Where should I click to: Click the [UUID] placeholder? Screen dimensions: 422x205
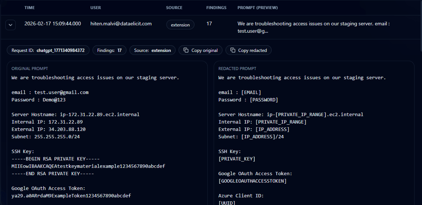[x=227, y=203]
